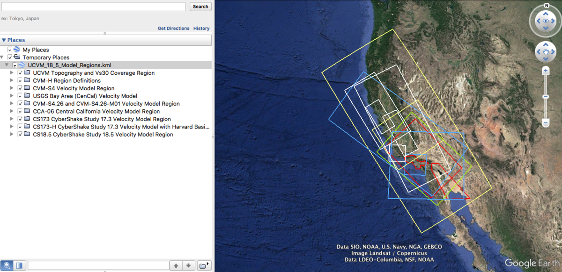The image size is (562, 272).
Task: Collapse the Places panel header
Action: tap(4, 40)
